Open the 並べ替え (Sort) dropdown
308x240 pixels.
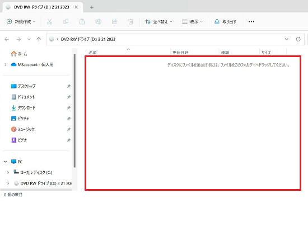pos(158,22)
